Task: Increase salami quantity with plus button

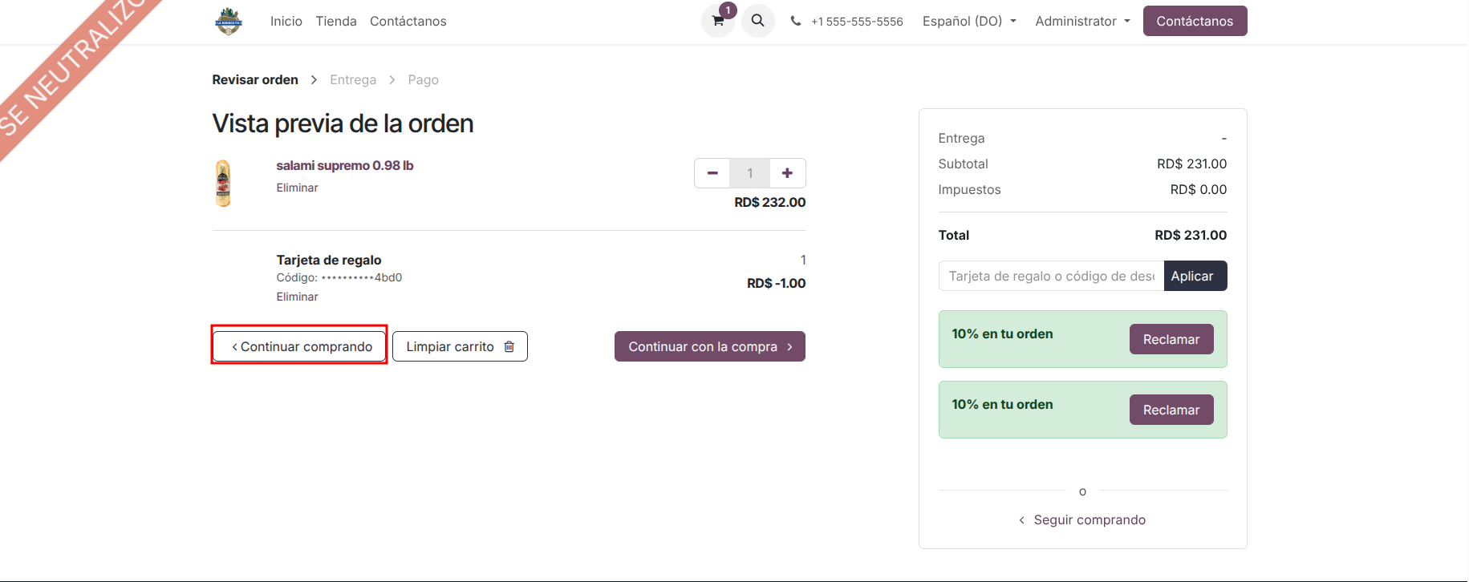Action: (x=787, y=173)
